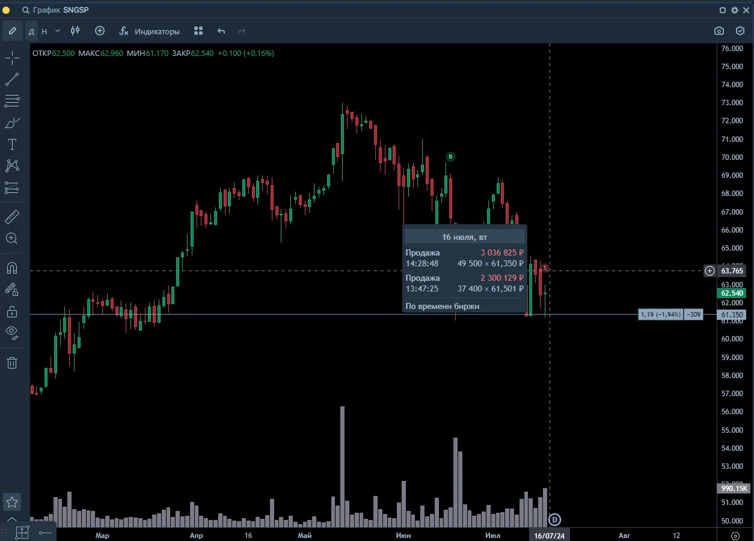This screenshot has height=541, width=754.
Task: Open widget settings gear in title bar
Action: (734, 10)
